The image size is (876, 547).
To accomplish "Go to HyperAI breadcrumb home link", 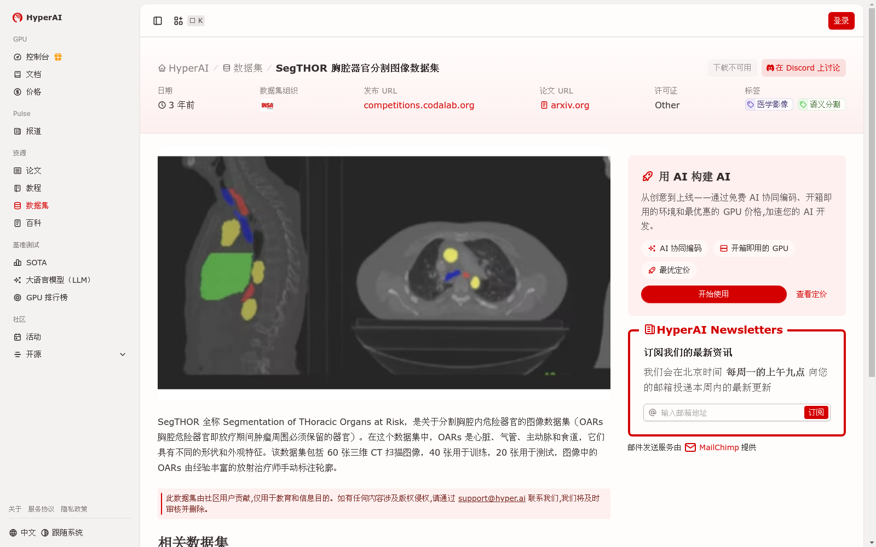I will (x=183, y=68).
